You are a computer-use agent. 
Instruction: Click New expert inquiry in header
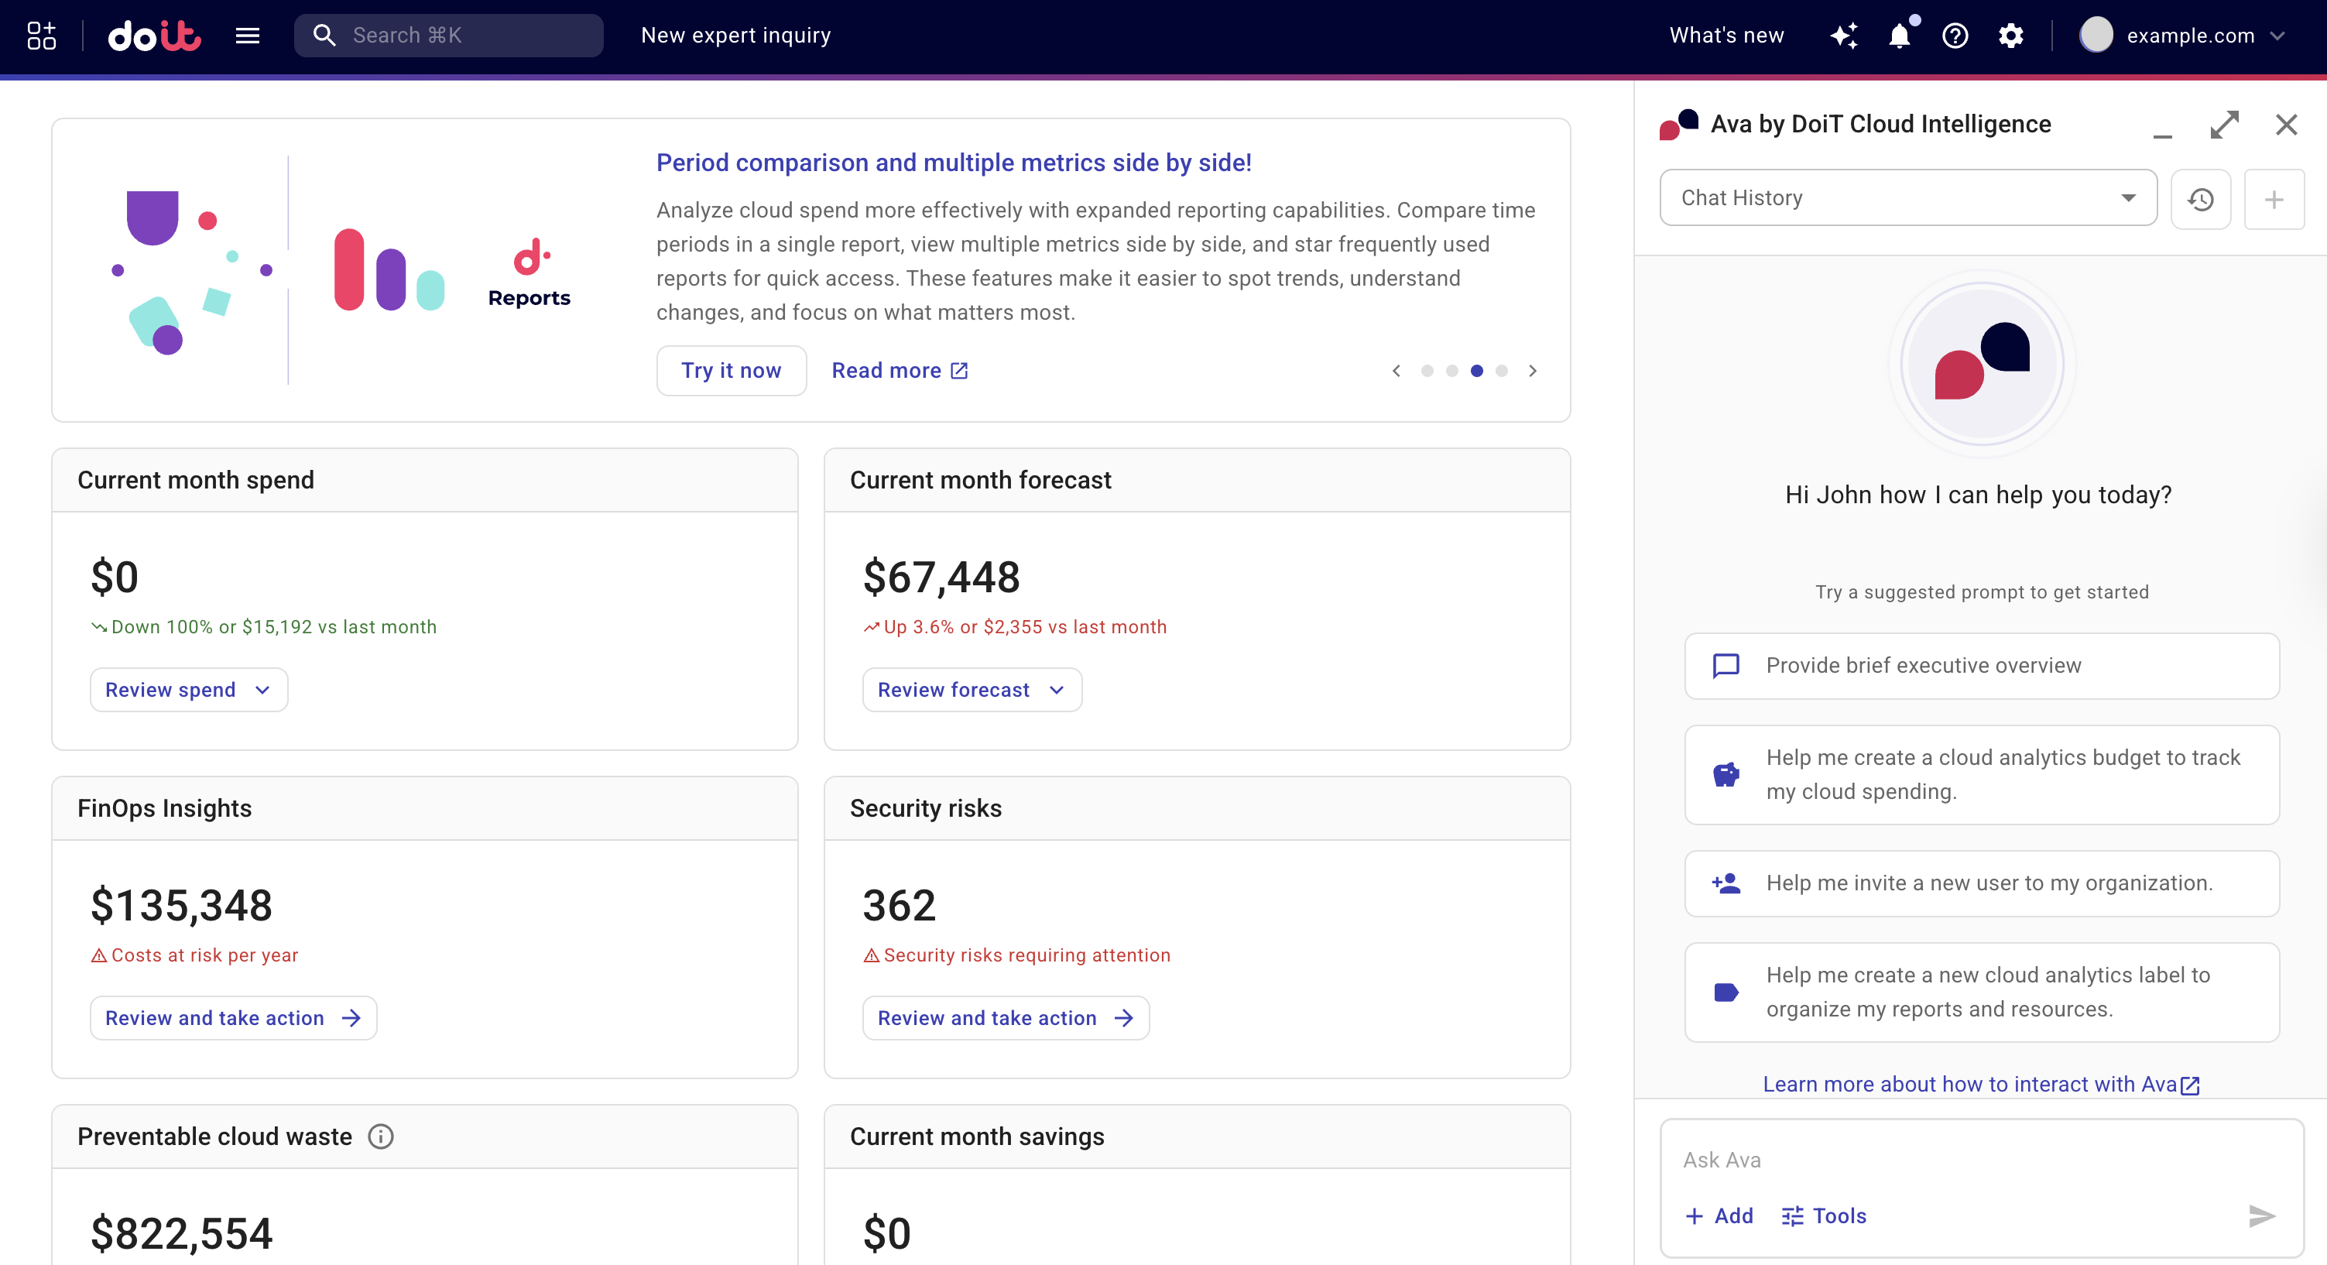(735, 36)
